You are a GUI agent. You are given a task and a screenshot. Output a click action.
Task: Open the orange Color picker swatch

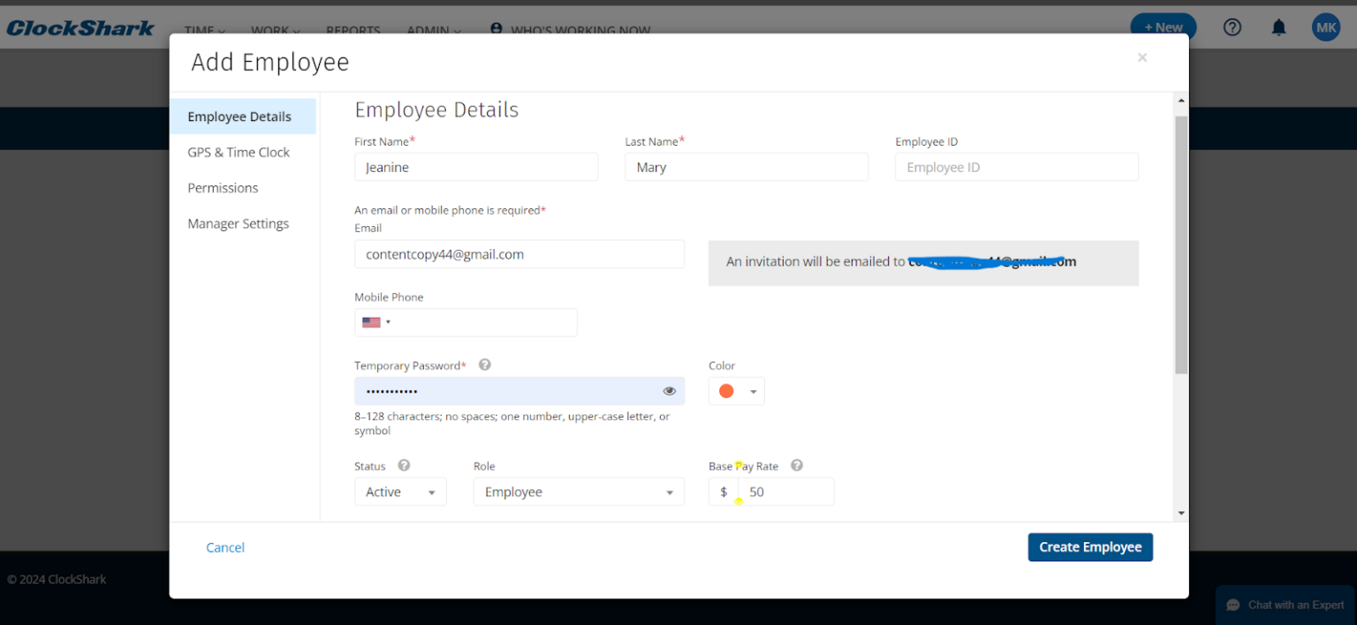point(736,391)
